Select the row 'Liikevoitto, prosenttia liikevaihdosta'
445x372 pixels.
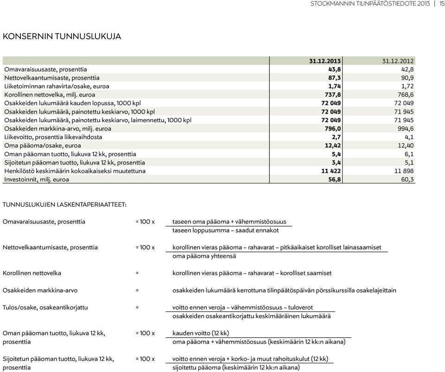click(x=209, y=137)
